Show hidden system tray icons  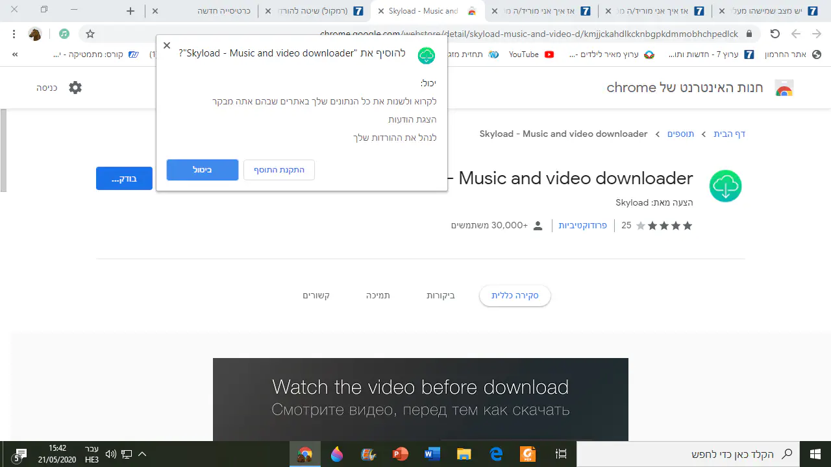(142, 454)
